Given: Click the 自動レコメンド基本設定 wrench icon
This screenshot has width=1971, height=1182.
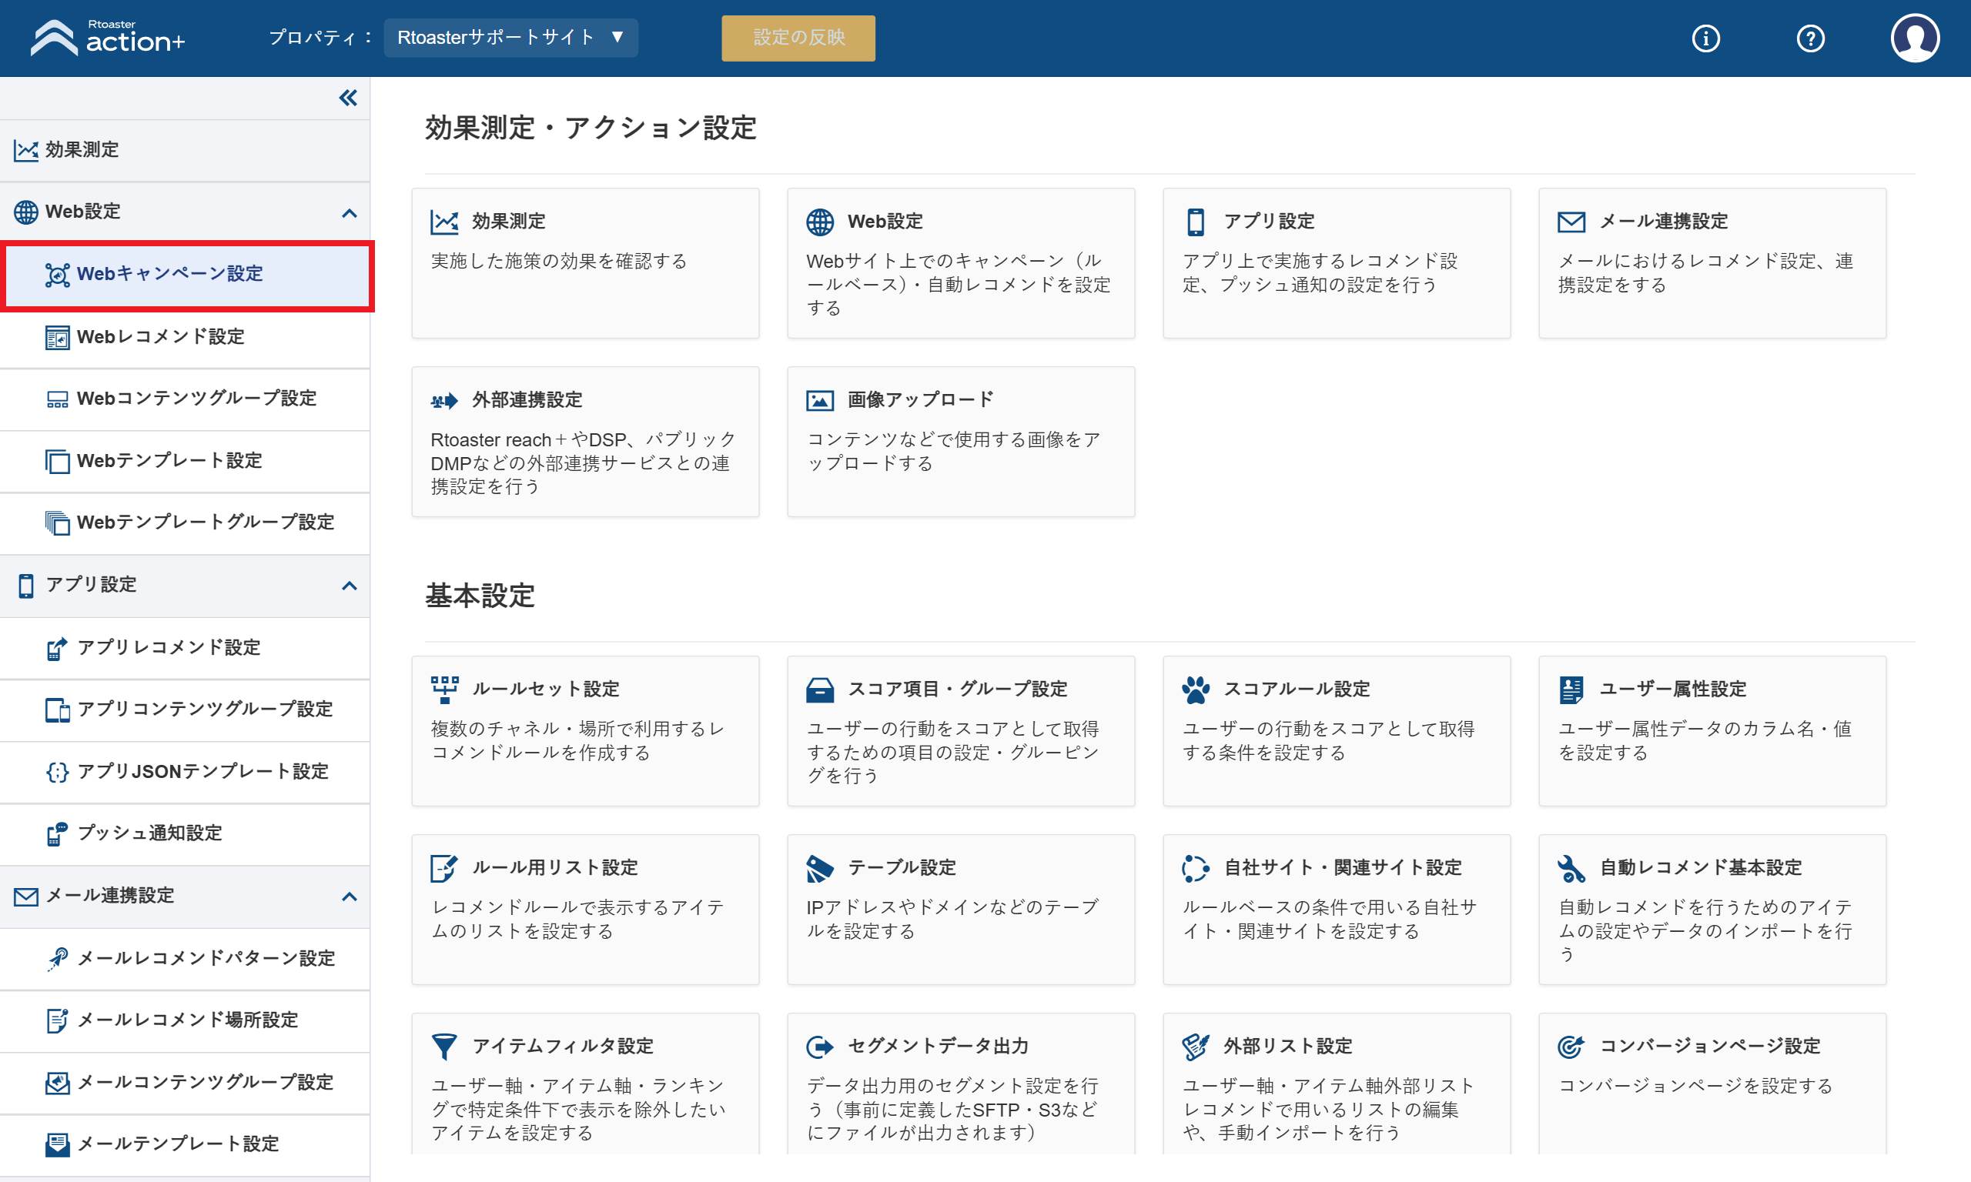Looking at the screenshot, I should tap(1571, 868).
